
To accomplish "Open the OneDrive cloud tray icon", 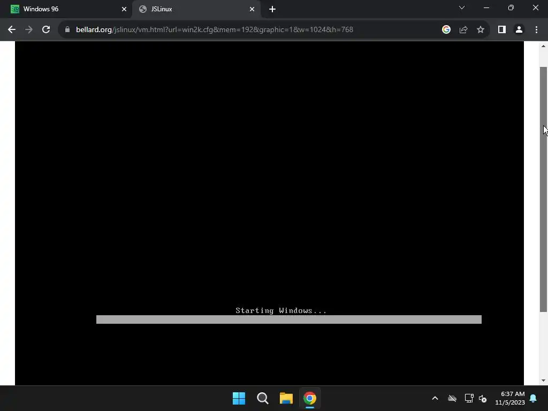I will pos(452,398).
